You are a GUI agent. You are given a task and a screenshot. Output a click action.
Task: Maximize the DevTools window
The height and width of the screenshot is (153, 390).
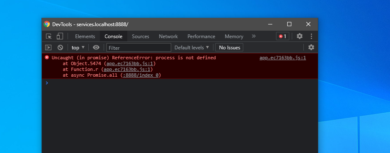289,24
